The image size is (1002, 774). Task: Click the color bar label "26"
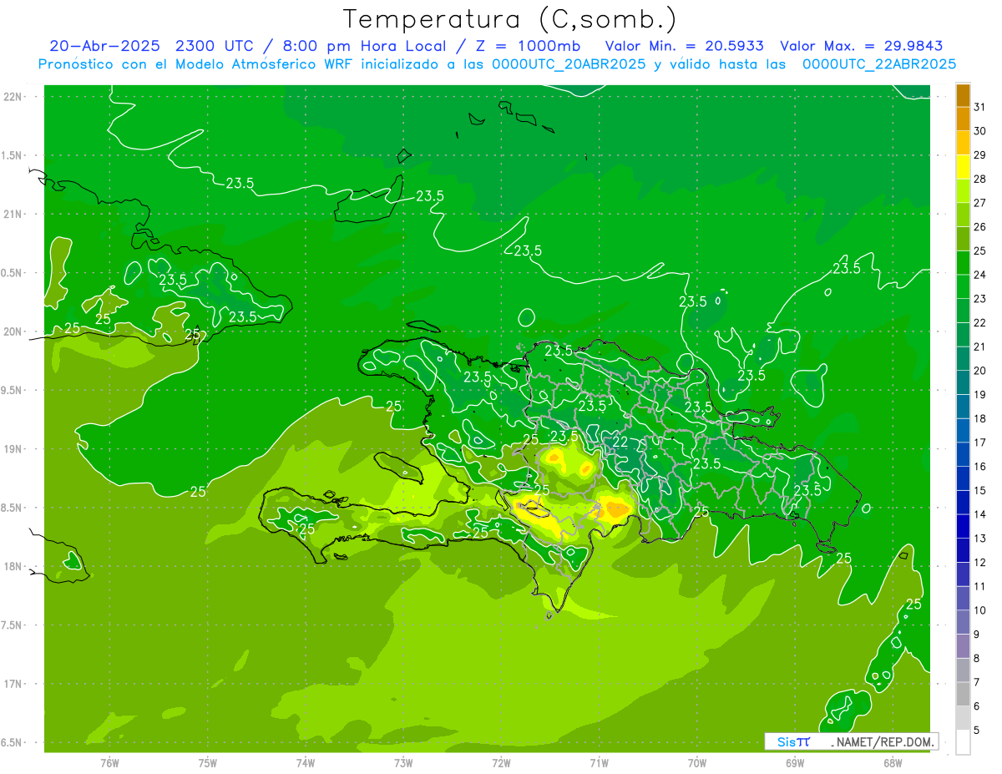(x=980, y=227)
